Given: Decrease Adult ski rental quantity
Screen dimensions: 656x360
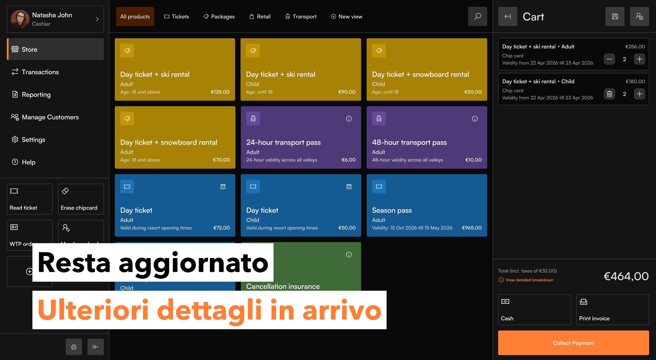Looking at the screenshot, I should pos(609,59).
